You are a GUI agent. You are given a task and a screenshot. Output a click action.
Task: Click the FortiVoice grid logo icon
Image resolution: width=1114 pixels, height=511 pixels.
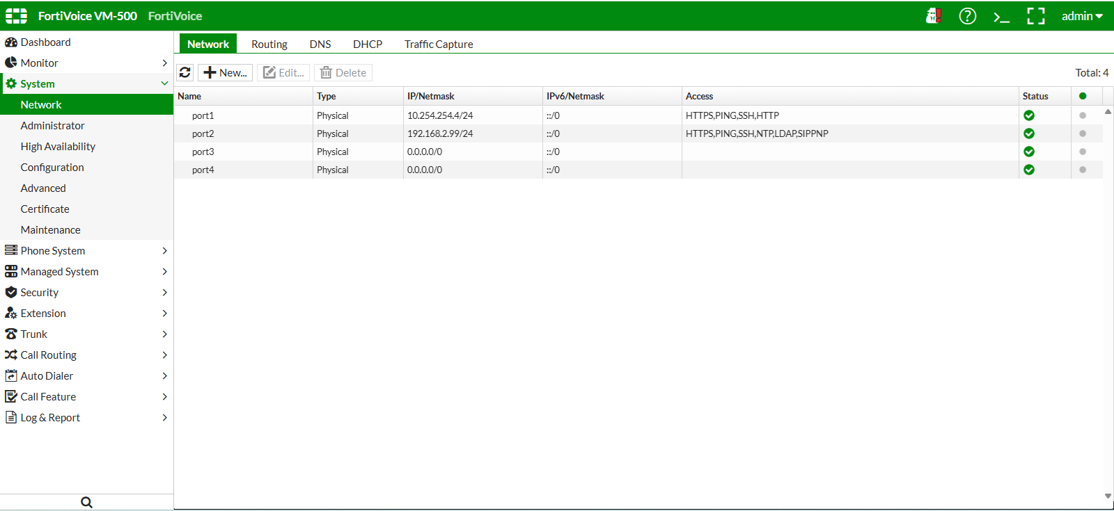click(16, 15)
